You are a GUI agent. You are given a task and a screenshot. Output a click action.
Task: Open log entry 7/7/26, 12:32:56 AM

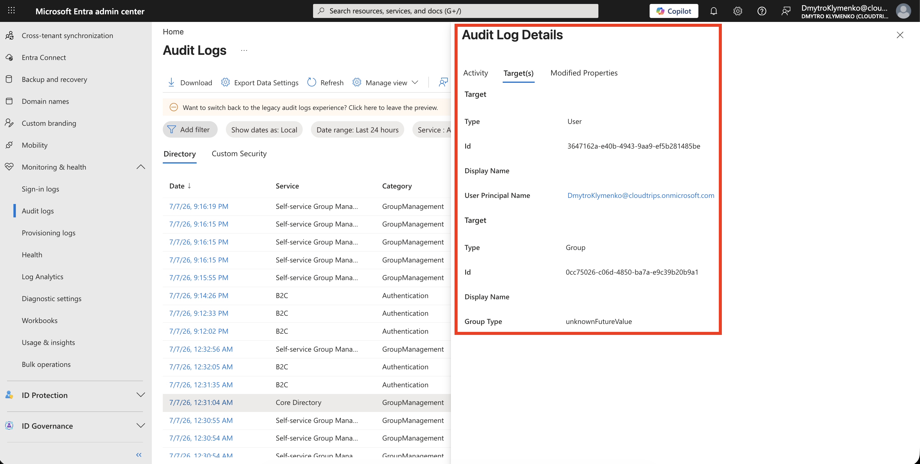pos(201,349)
